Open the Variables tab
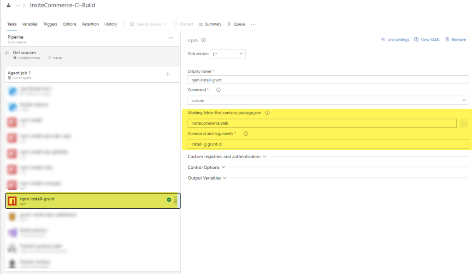This screenshot has height=274, width=472. [x=30, y=24]
